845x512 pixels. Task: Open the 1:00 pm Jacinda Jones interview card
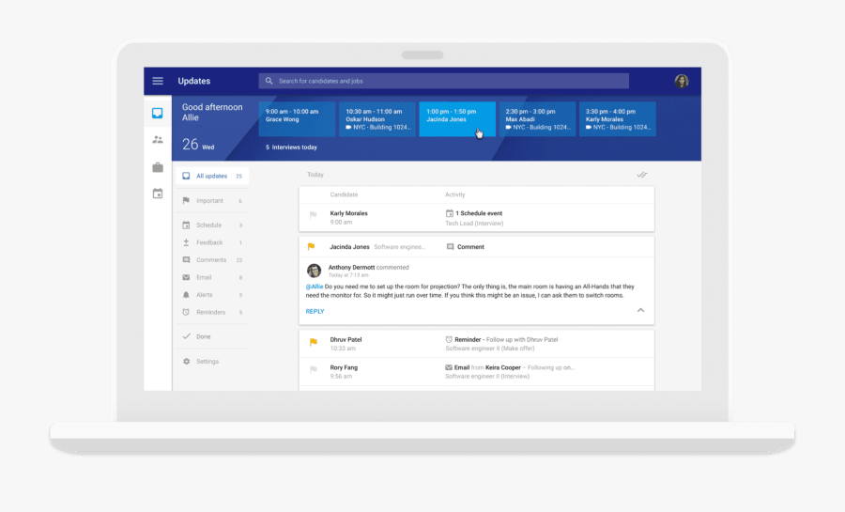[x=457, y=119]
